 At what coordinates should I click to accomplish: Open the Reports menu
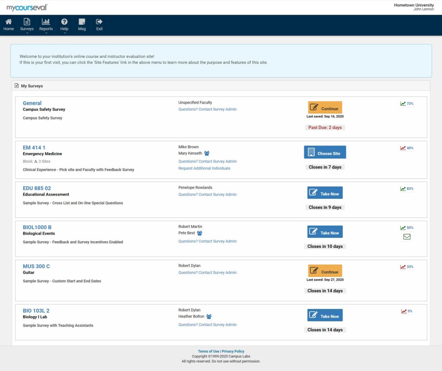46,25
